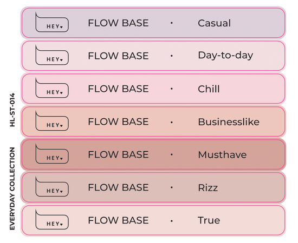This screenshot has height=243, width=298.
Task: Click the separator dot in Chill row
Action: tap(172, 89)
